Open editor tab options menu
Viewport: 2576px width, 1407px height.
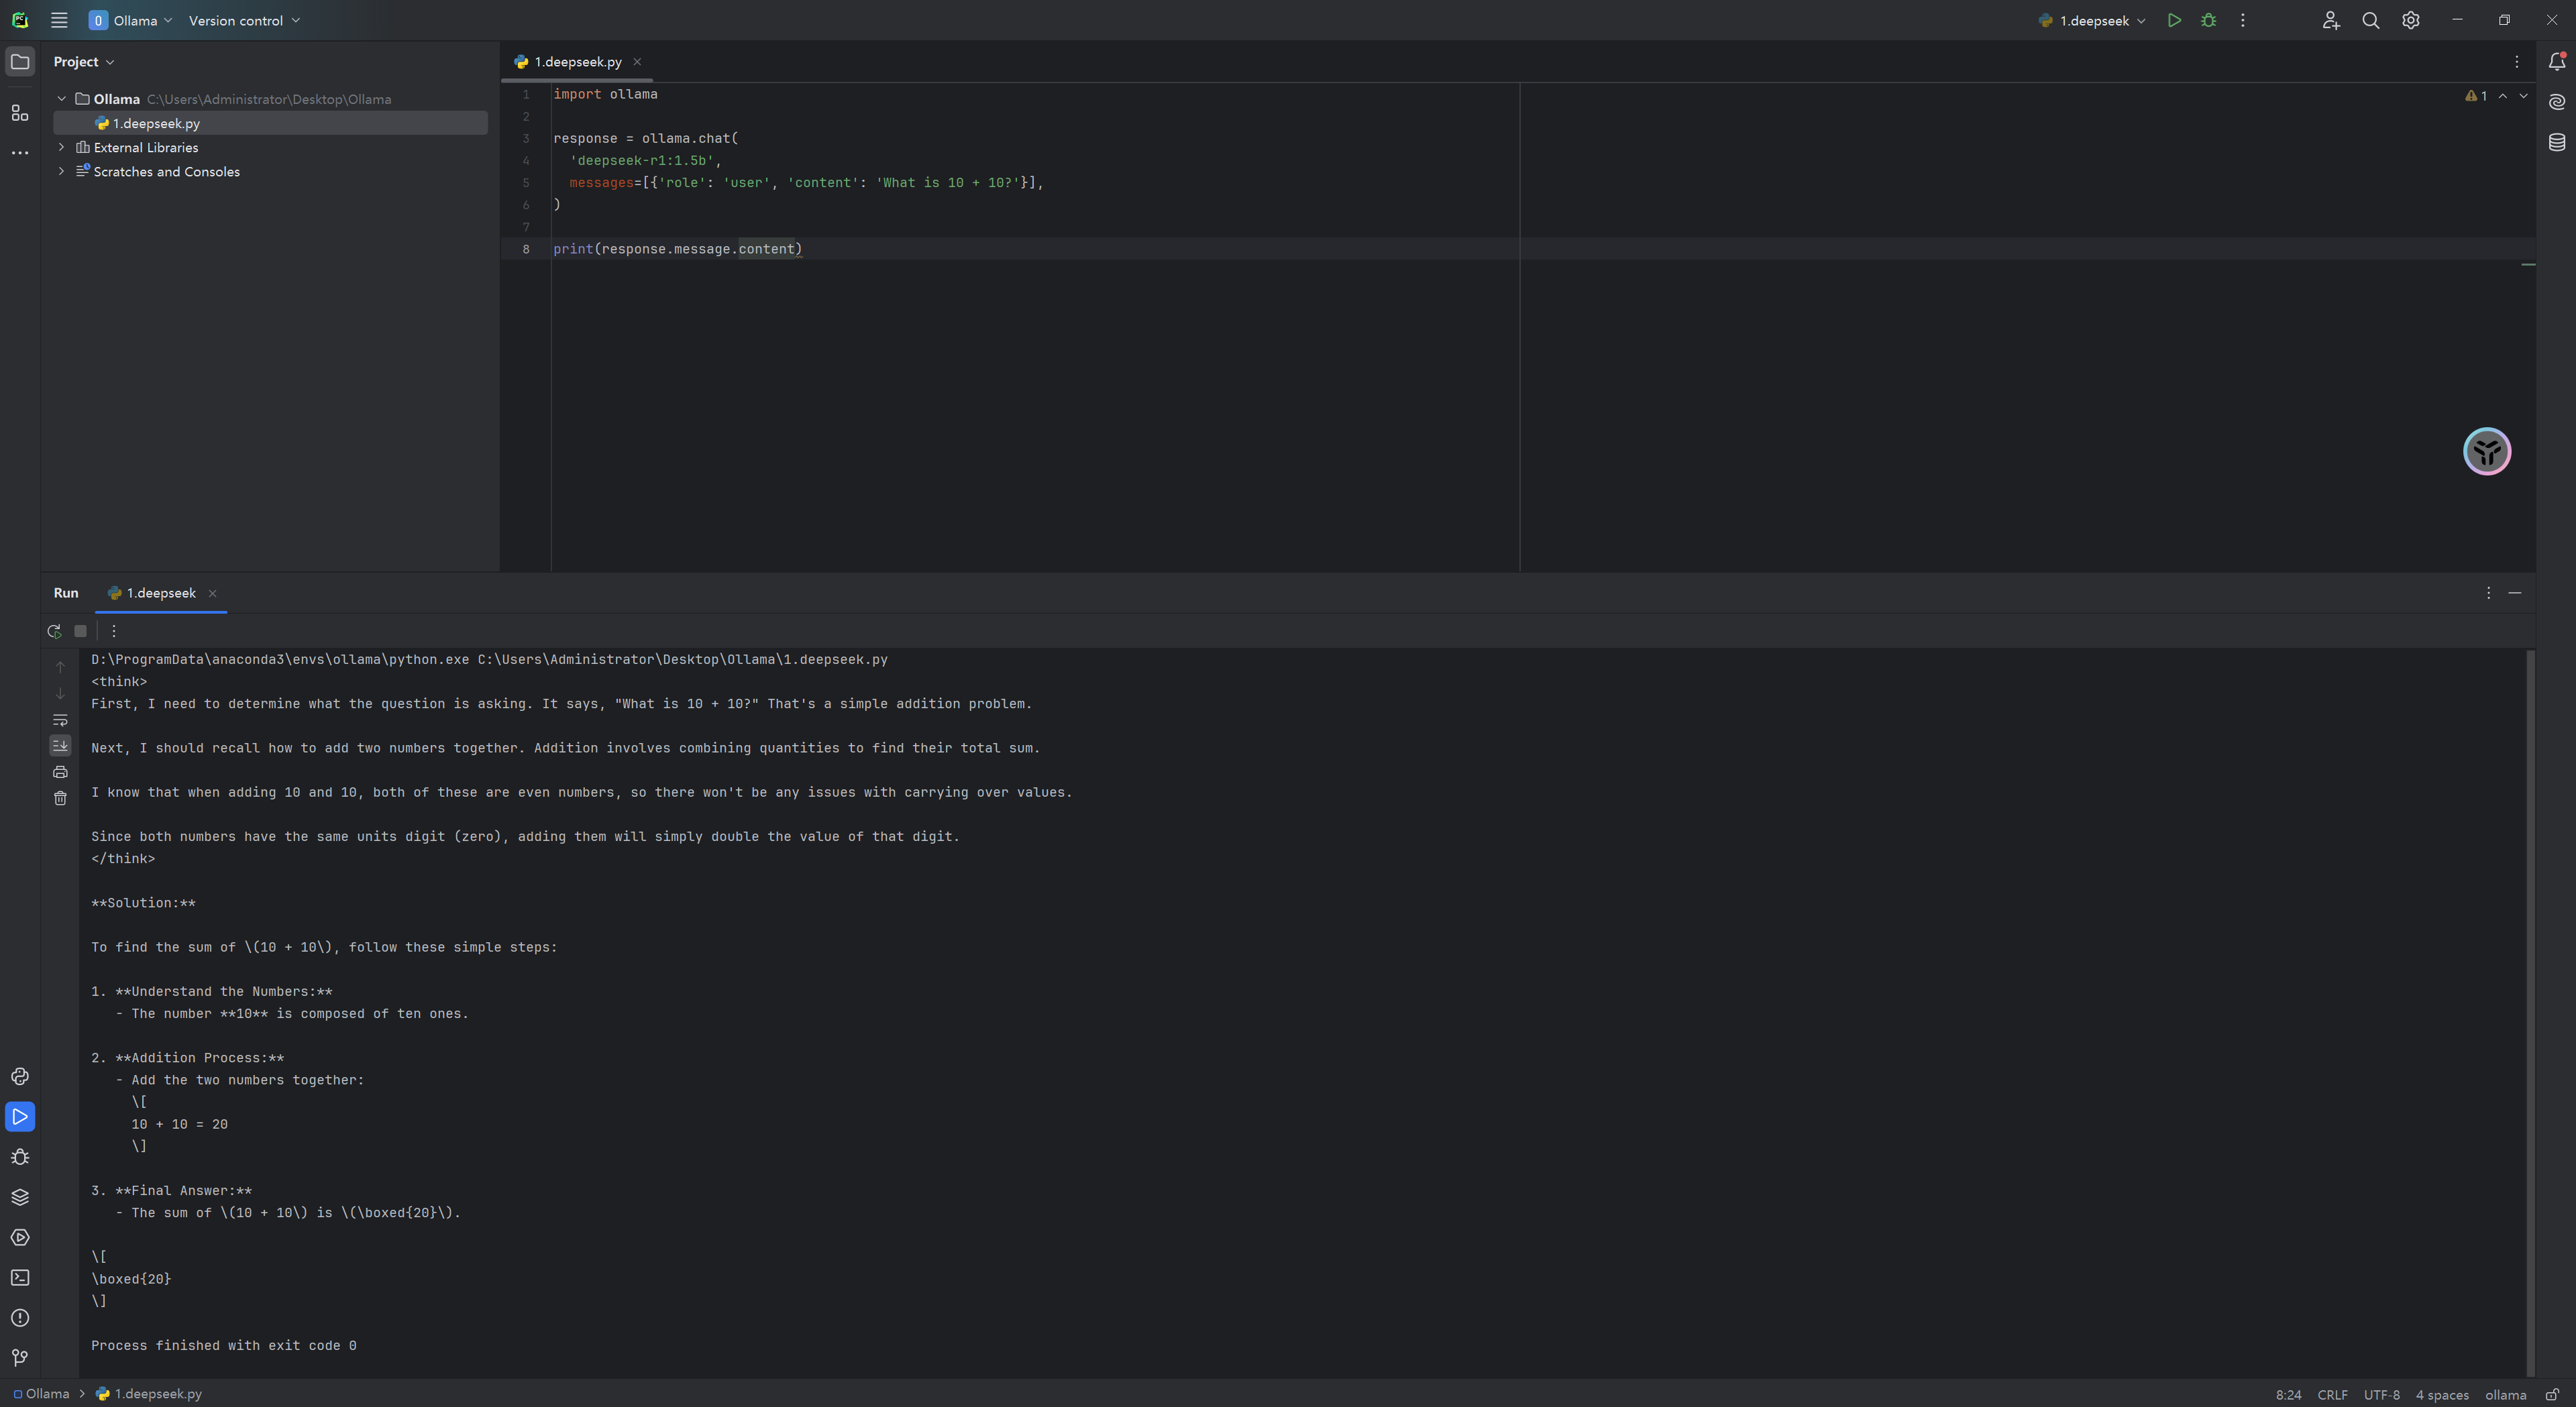(x=2517, y=62)
